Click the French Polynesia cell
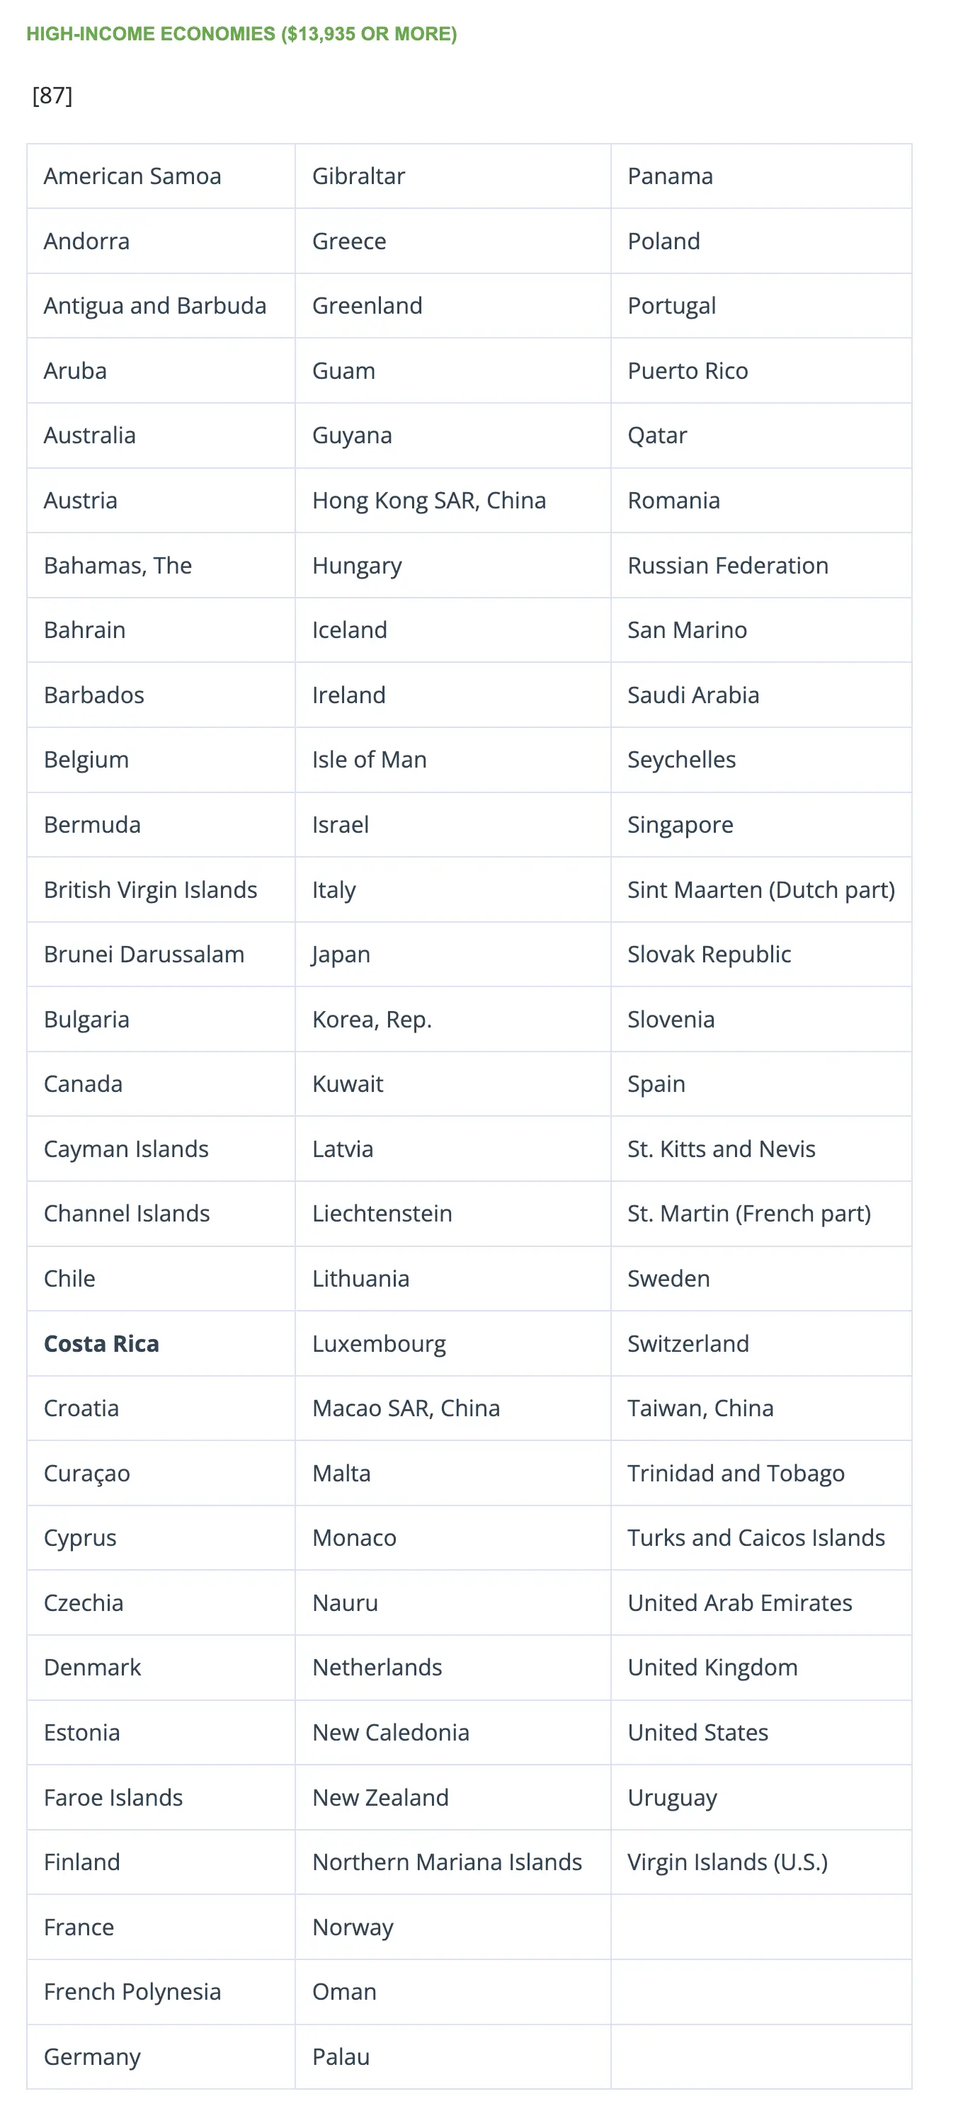The image size is (963, 2118). [161, 1992]
